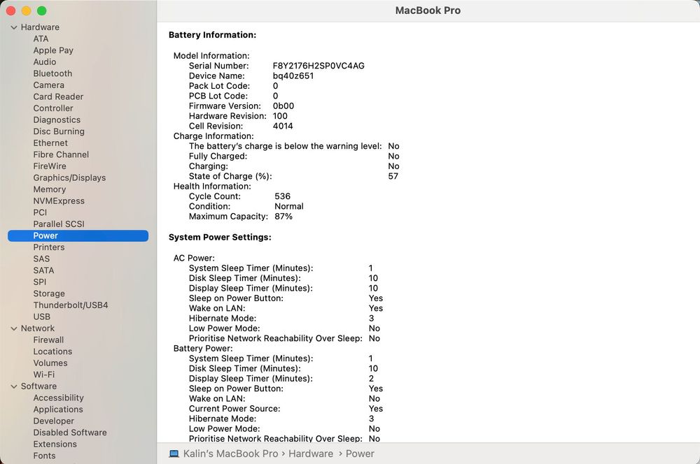Select Disc Burning in the sidebar

click(59, 131)
